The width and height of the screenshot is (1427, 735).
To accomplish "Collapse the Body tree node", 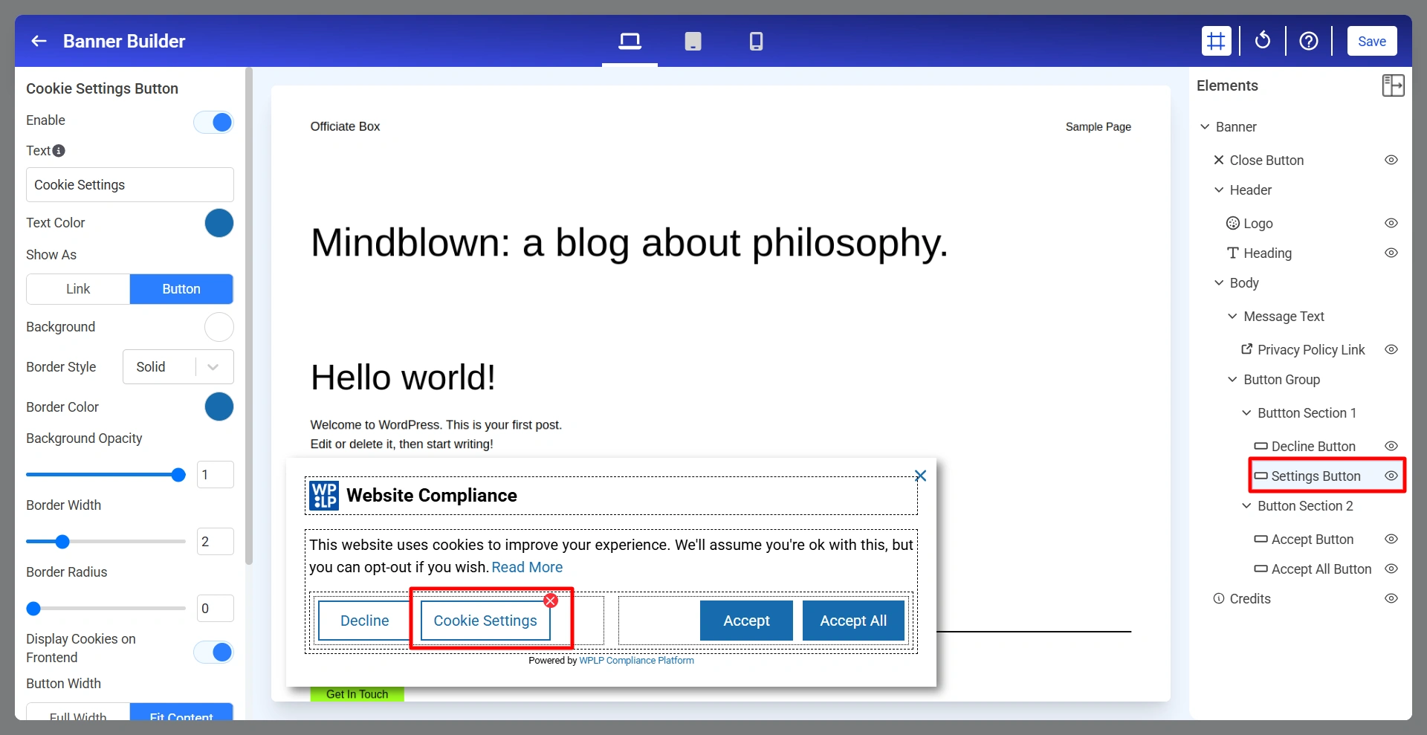I will [x=1219, y=283].
